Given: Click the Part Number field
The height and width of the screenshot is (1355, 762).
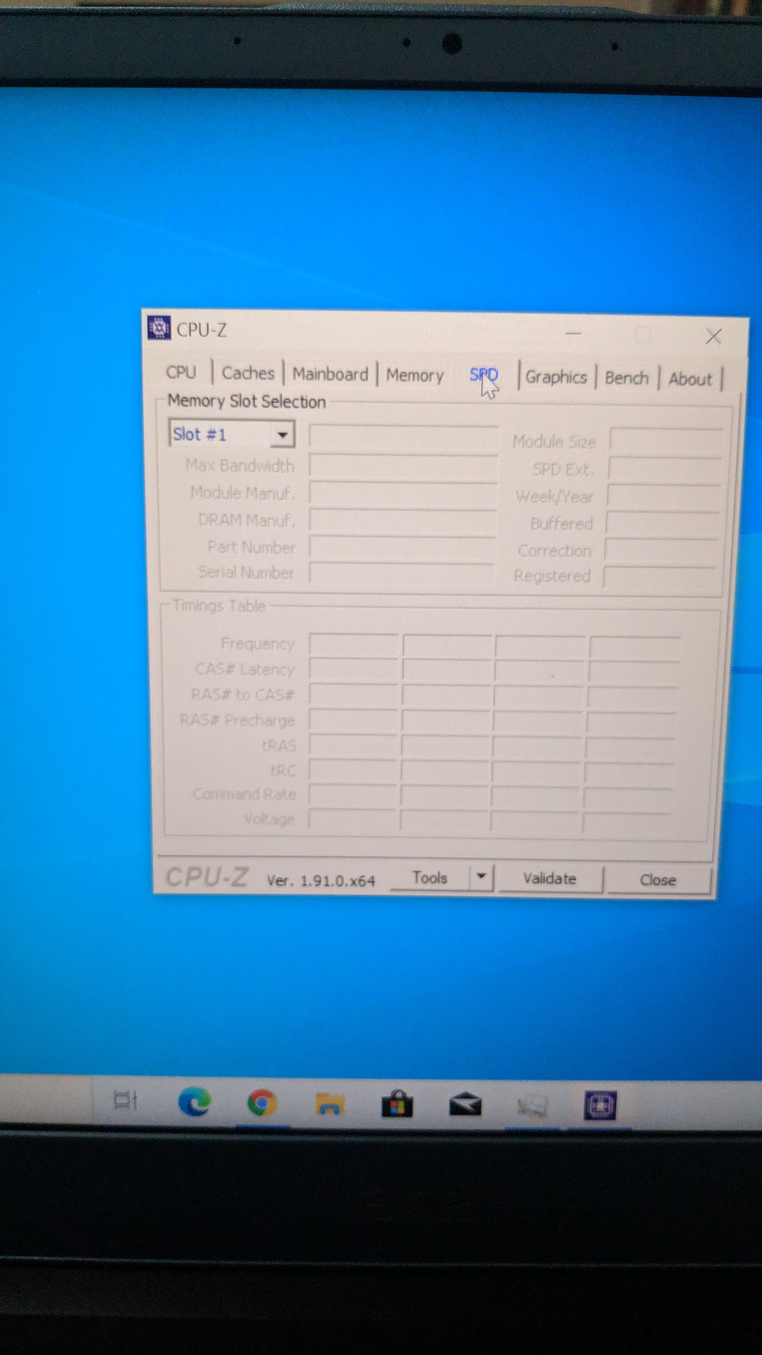Looking at the screenshot, I should 402,547.
